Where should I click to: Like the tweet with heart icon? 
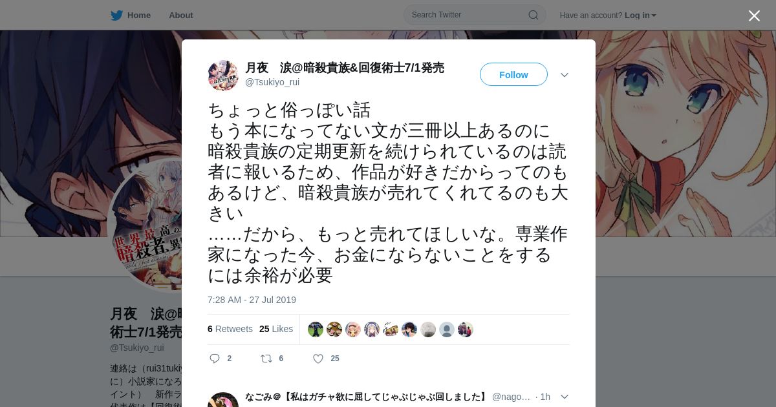318,359
